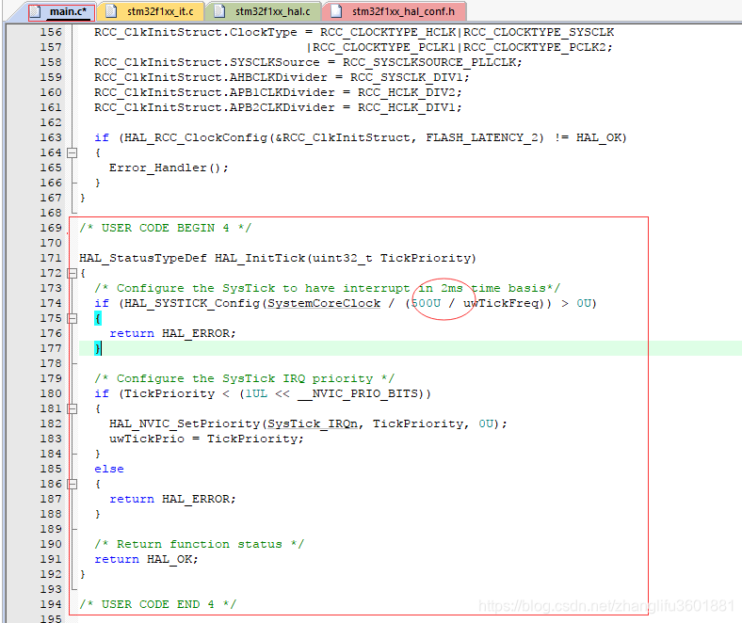Screen dimensions: 742x623
Task: Click RCC_CLOCKTYPE_PCLK1 on line 157
Action: 384,47
